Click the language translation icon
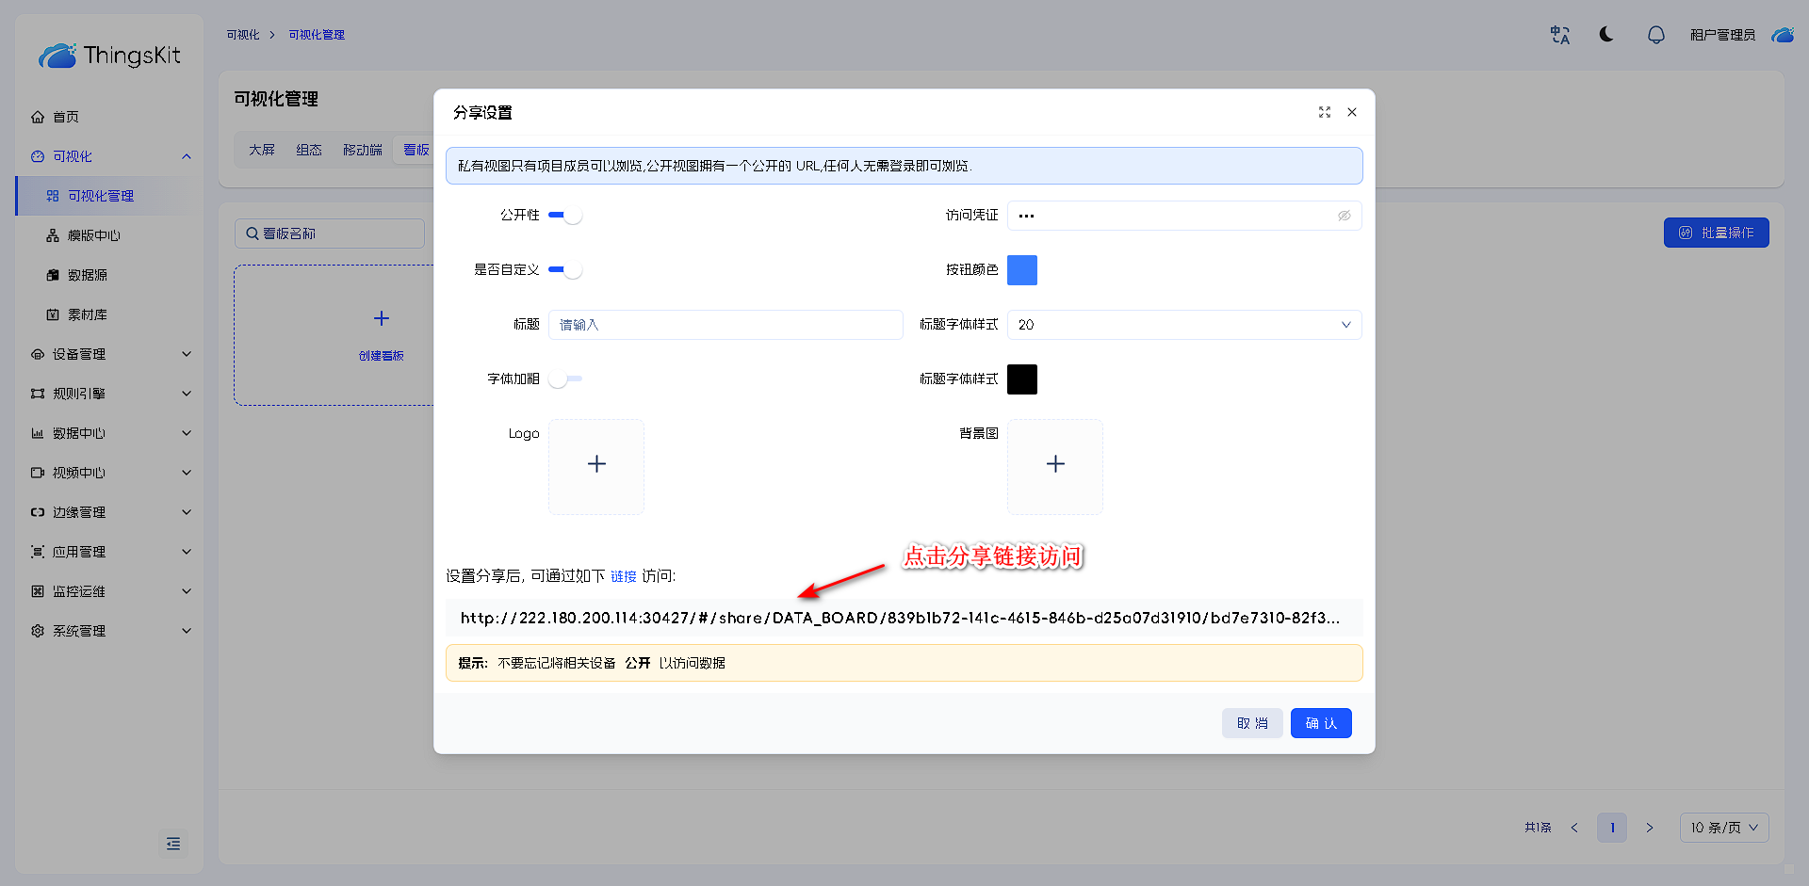The height and width of the screenshot is (886, 1809). click(1559, 35)
